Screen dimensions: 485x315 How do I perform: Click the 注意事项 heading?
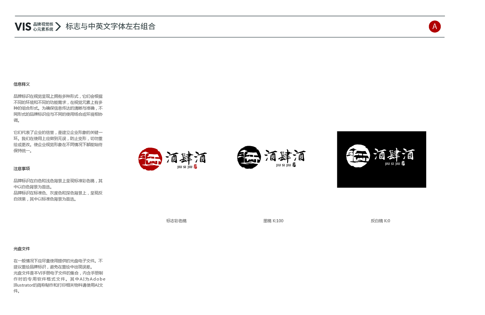[22, 168]
